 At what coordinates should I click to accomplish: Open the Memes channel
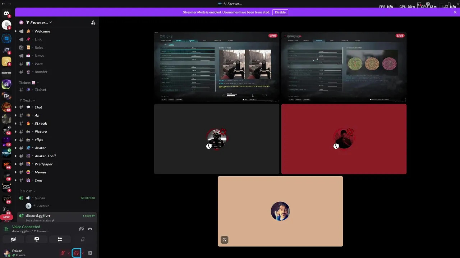click(x=56, y=172)
